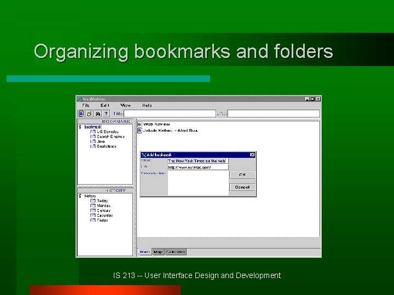The image size is (394, 295).
Task: Click the WebMarking title bar app icon
Action: point(80,99)
